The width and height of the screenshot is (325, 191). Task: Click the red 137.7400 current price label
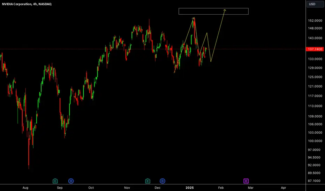point(315,49)
